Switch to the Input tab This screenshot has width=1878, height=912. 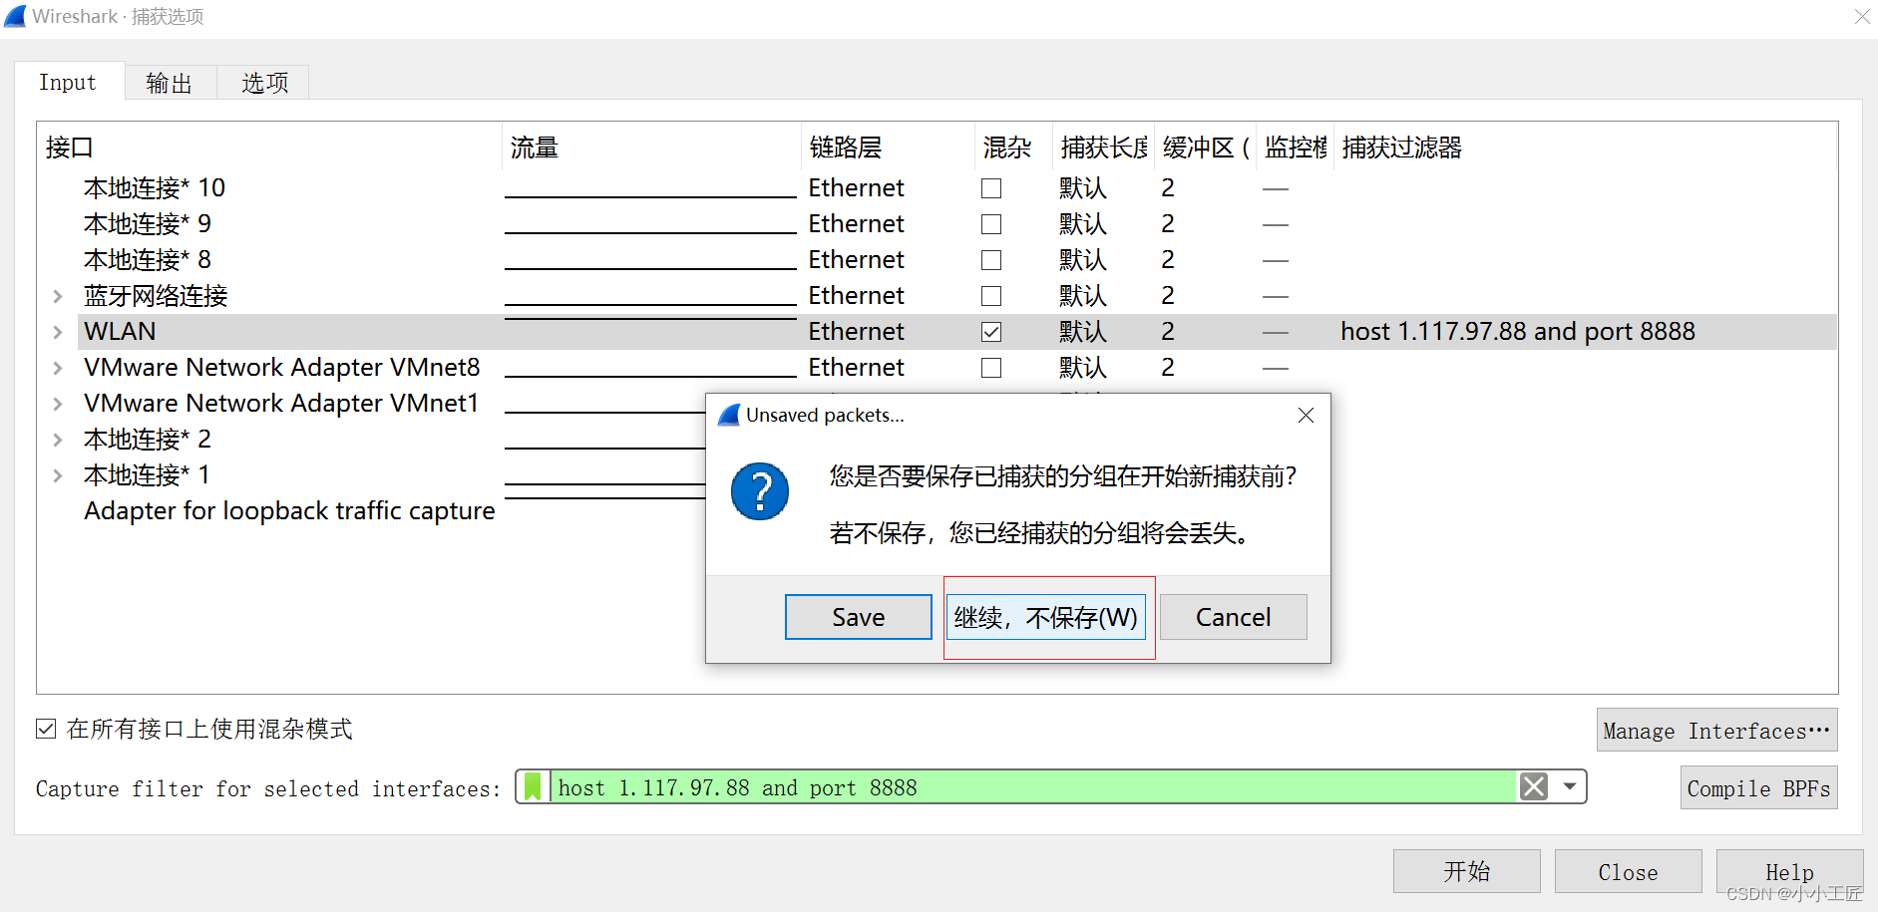(68, 82)
